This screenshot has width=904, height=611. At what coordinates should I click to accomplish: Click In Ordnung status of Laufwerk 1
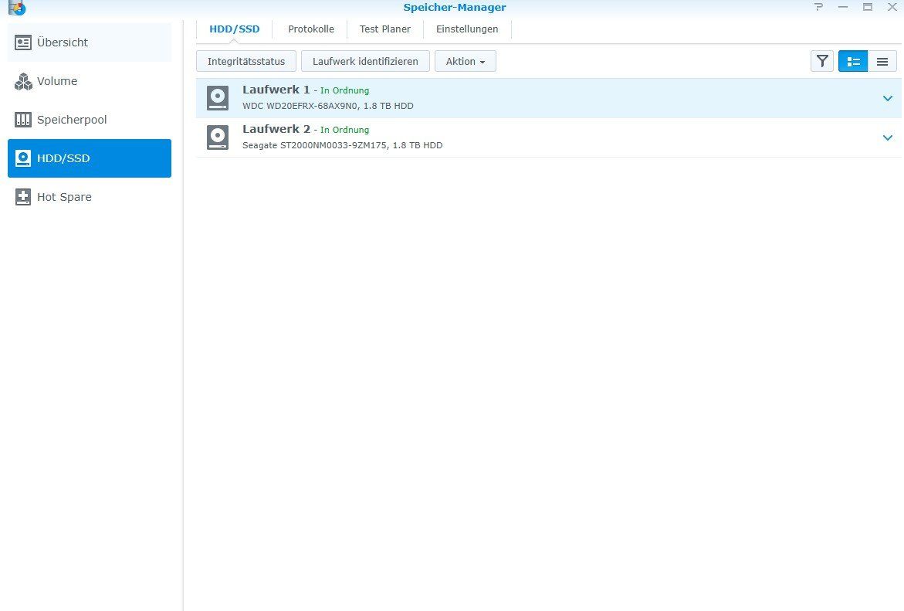coord(345,90)
